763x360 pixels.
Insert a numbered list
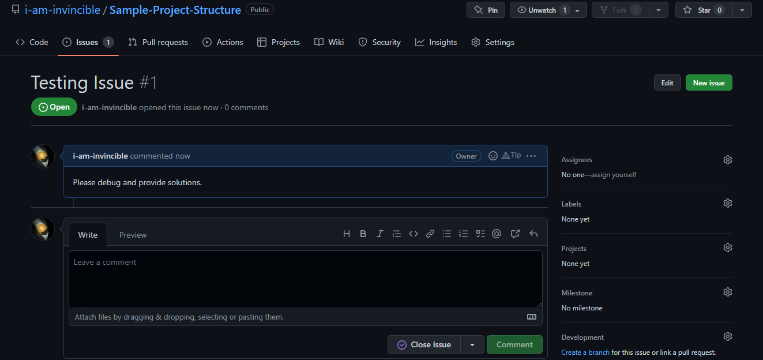(x=463, y=234)
